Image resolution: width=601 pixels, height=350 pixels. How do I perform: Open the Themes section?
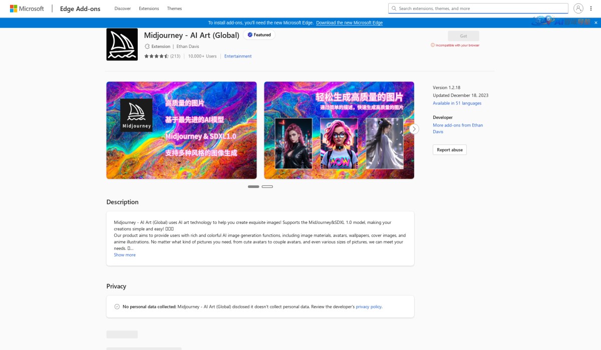point(174,8)
